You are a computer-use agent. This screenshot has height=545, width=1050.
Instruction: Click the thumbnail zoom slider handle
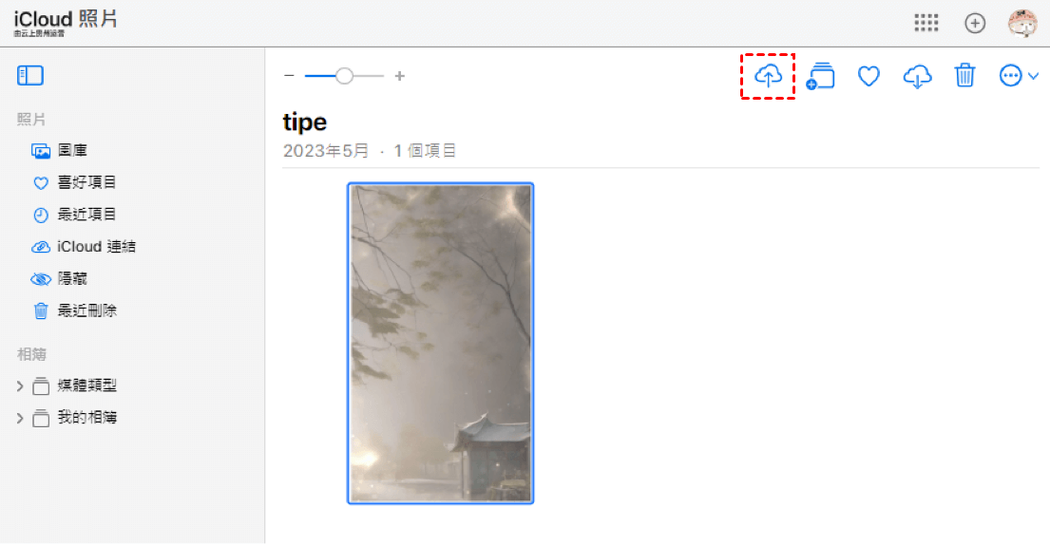344,76
